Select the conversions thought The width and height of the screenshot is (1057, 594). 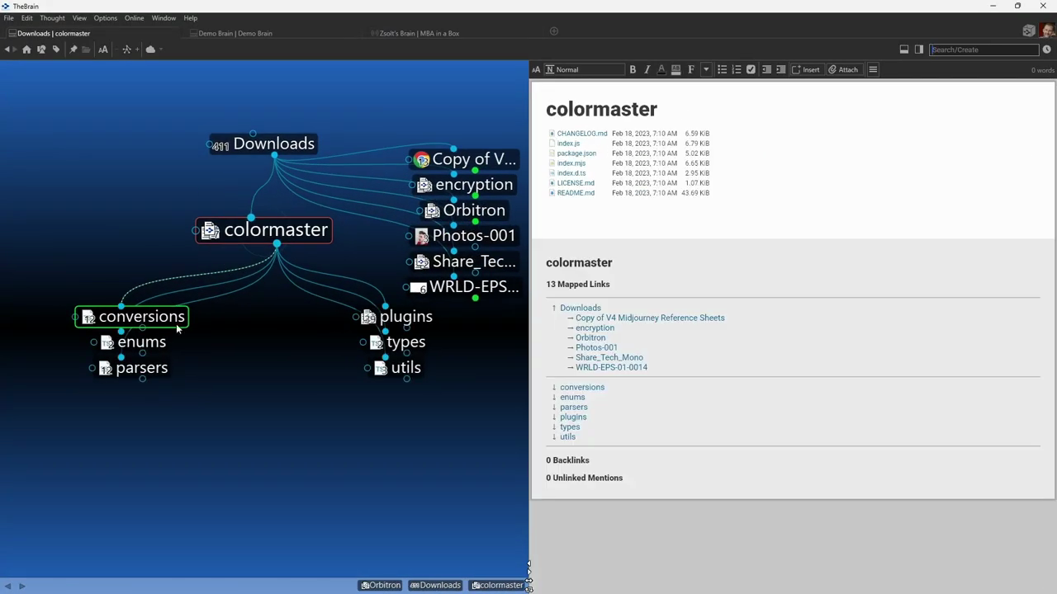[132, 317]
